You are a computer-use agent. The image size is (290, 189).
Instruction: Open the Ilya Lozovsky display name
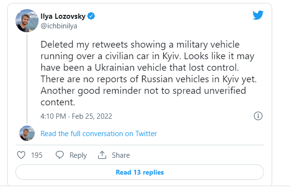[63, 16]
